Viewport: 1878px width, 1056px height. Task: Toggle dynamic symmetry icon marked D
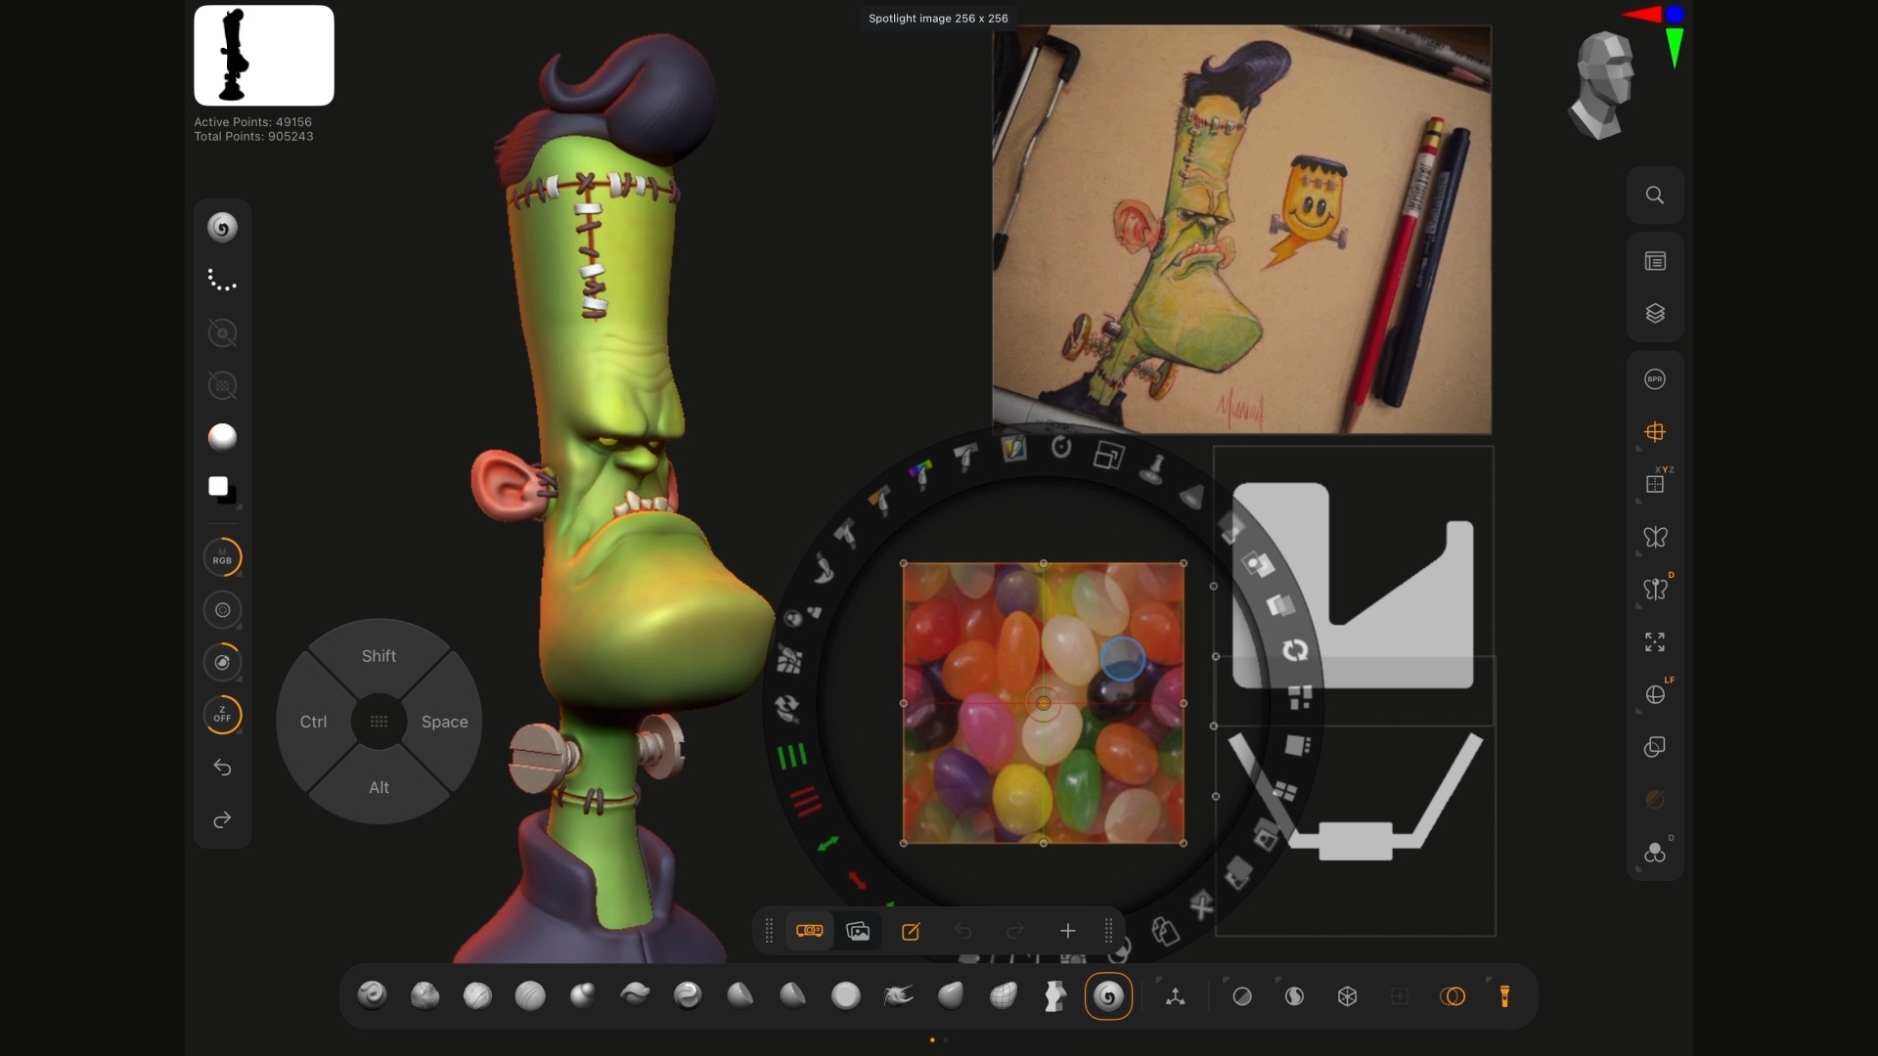1655,589
